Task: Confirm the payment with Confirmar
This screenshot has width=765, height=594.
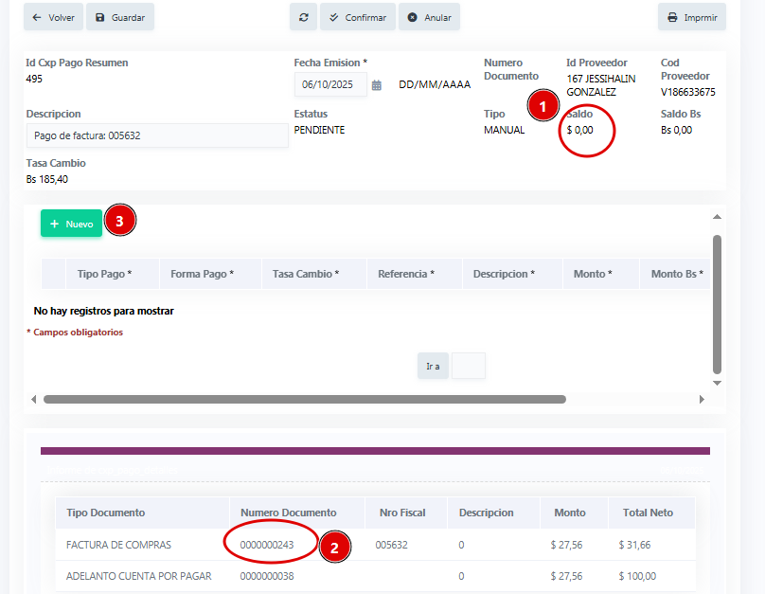Action: pos(358,17)
